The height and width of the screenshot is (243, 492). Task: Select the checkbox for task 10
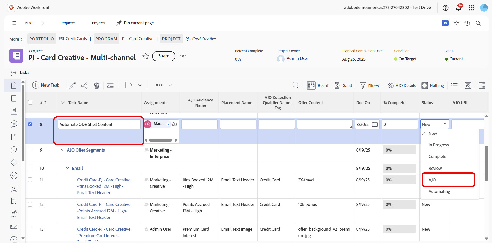pyautogui.click(x=30, y=168)
